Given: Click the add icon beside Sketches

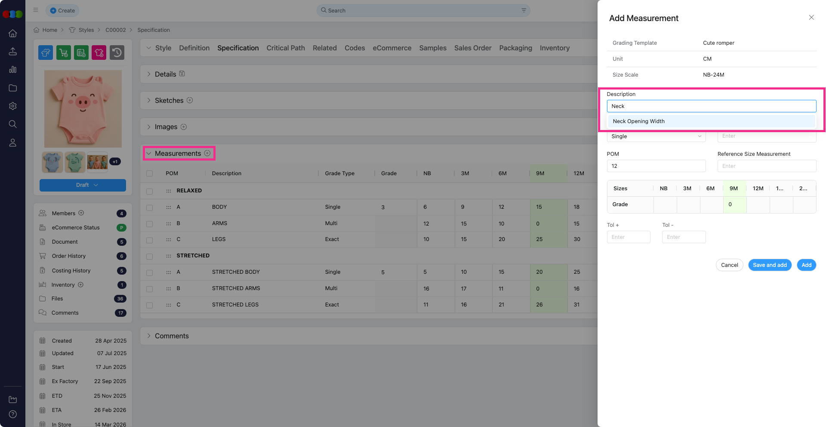Looking at the screenshot, I should coord(190,100).
